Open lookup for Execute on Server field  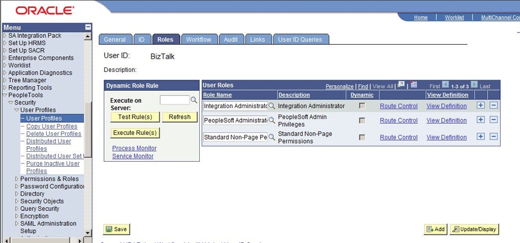click(x=193, y=100)
